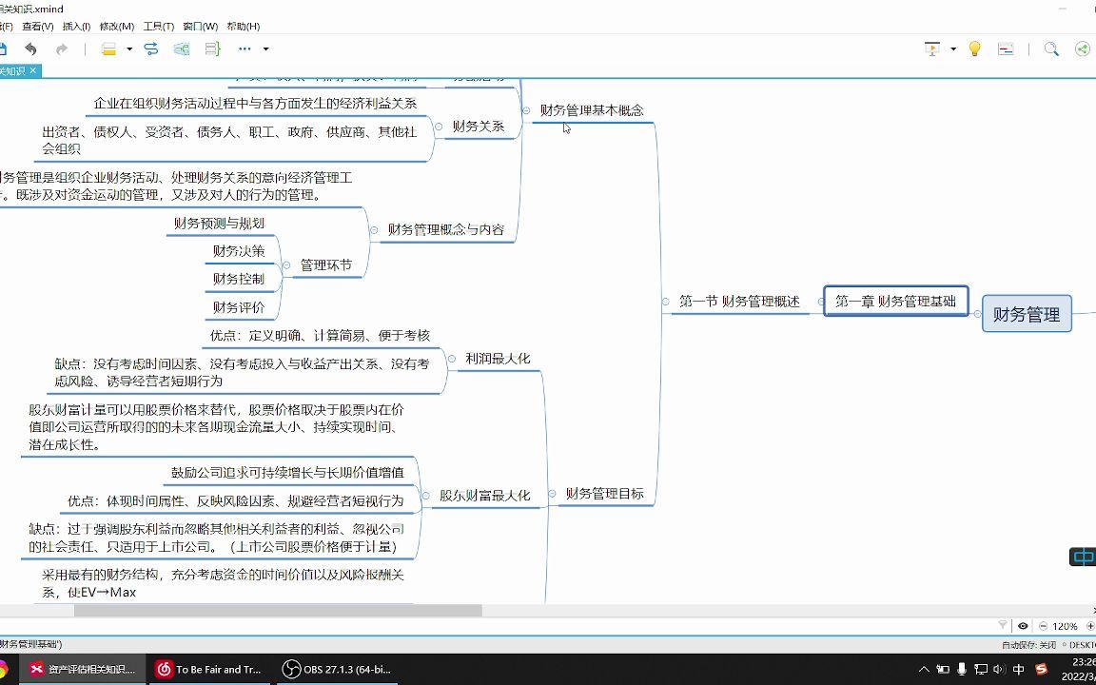Toggle 自动保存 (auto-save) in the status bar

[x=1029, y=644]
